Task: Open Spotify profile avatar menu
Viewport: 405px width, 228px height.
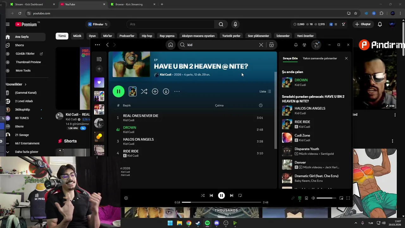Action: (x=316, y=45)
